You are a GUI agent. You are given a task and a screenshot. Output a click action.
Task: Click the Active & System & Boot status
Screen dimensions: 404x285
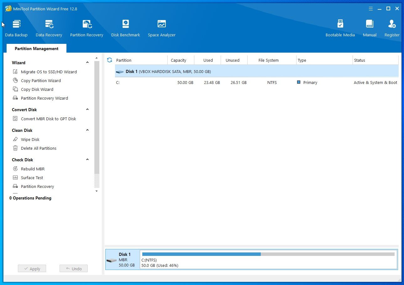click(375, 83)
